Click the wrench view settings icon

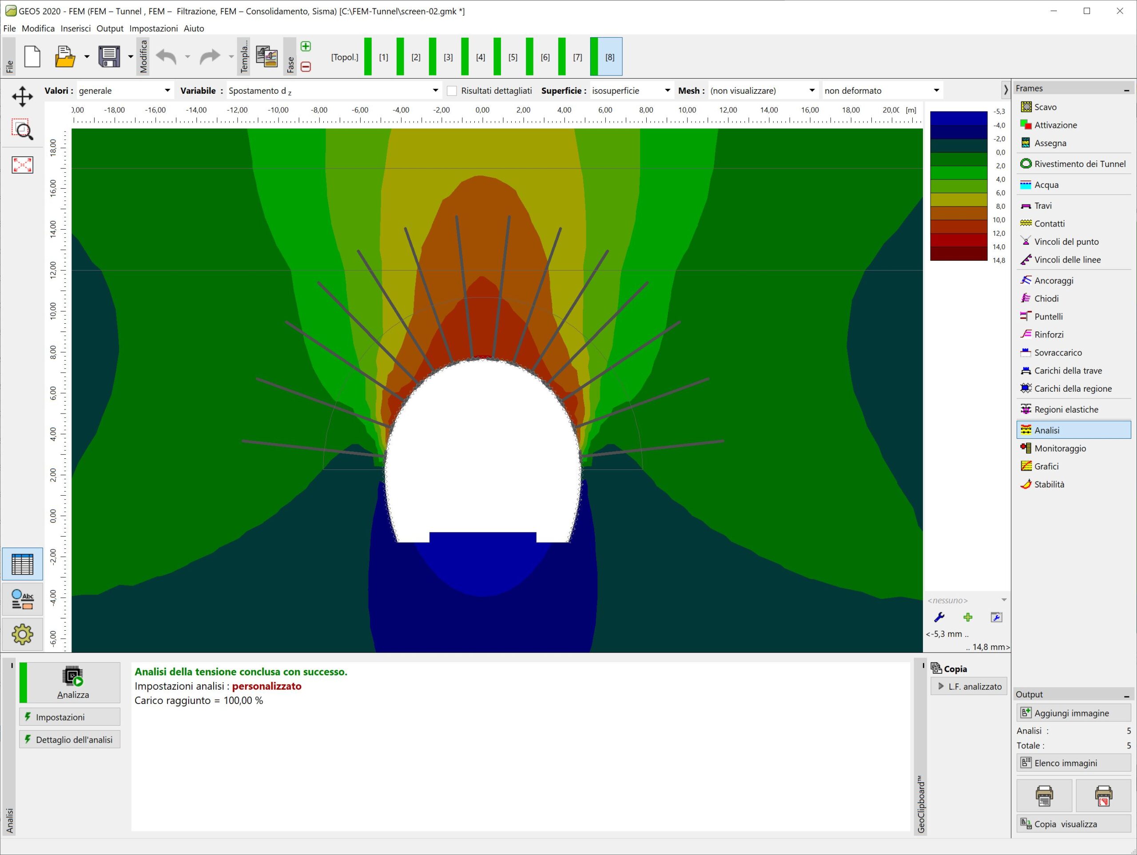[x=939, y=617]
